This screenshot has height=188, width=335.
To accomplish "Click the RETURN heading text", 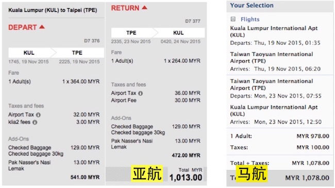I will tap(125, 8).
